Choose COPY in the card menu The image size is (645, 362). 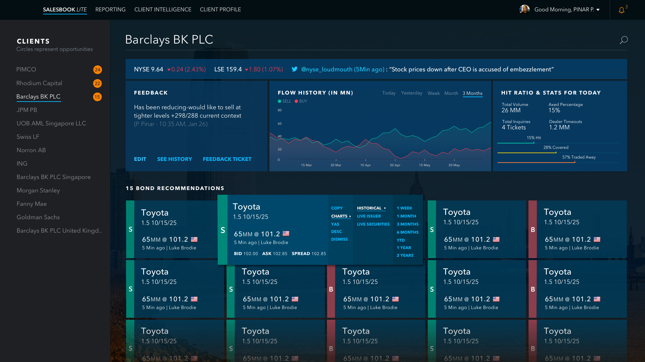[337, 208]
